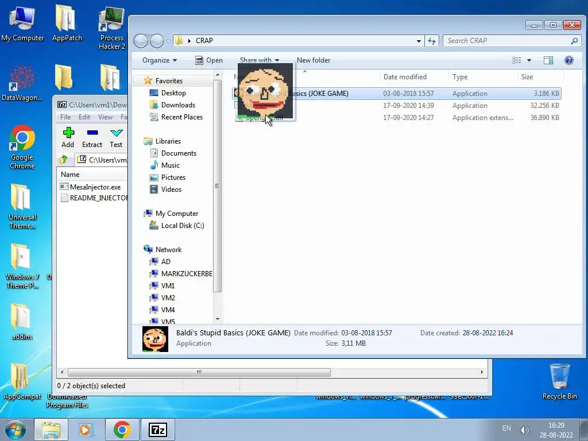Change view layout icon in Explorer
The width and height of the screenshot is (588, 441).
point(517,60)
